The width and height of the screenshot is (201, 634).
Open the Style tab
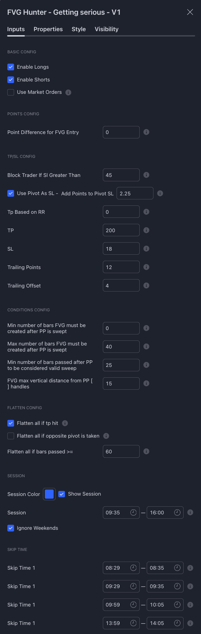tap(79, 29)
